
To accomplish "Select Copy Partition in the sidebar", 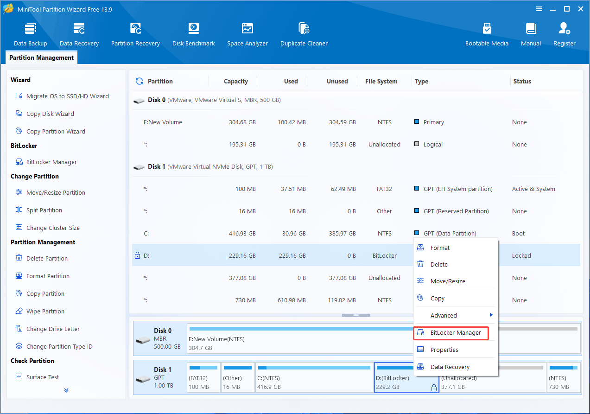I will point(40,293).
